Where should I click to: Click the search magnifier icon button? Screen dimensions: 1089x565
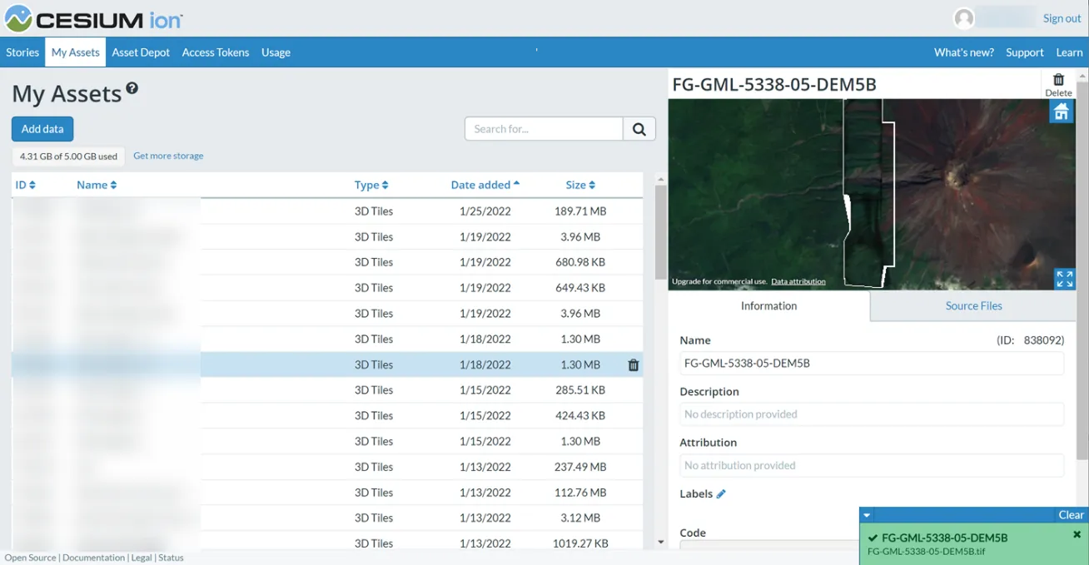(639, 129)
